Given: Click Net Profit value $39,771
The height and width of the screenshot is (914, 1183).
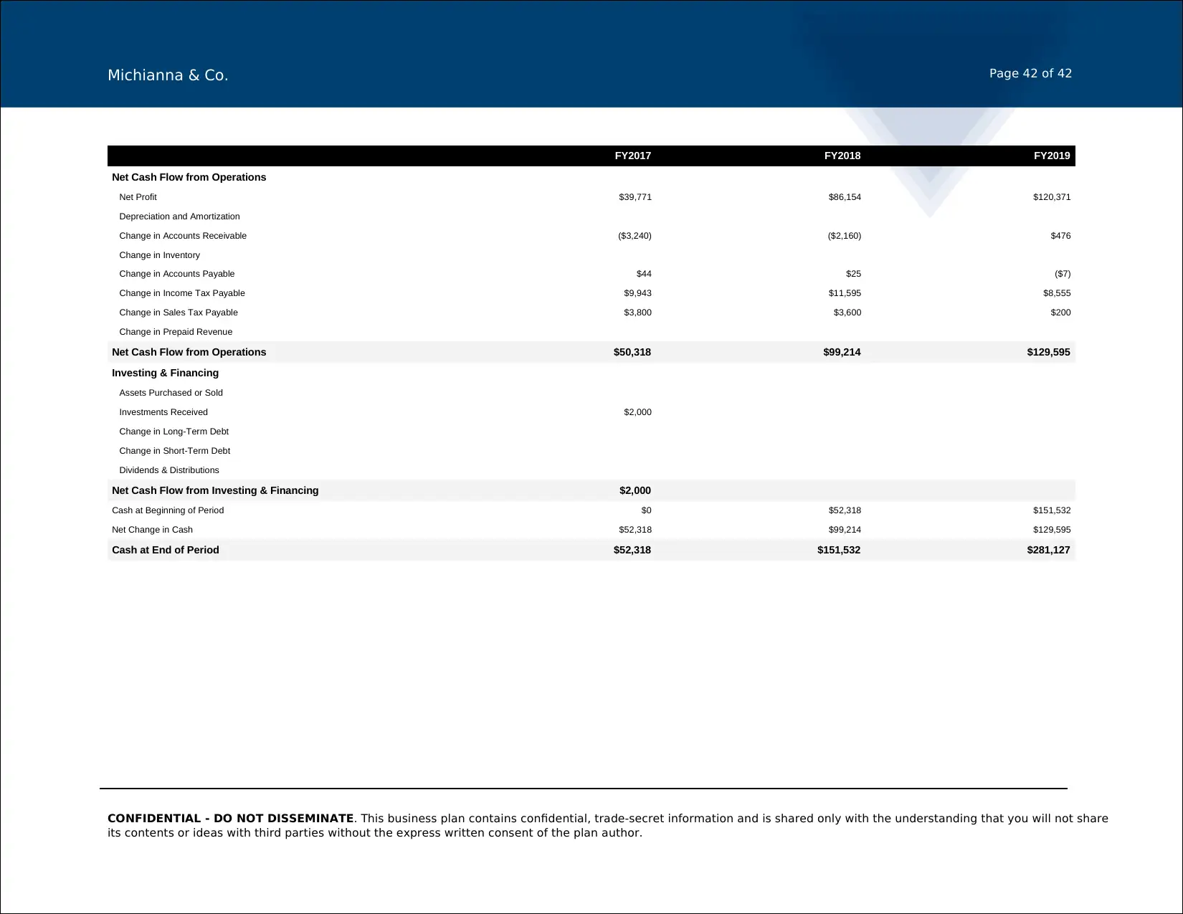Looking at the screenshot, I should pos(635,197).
